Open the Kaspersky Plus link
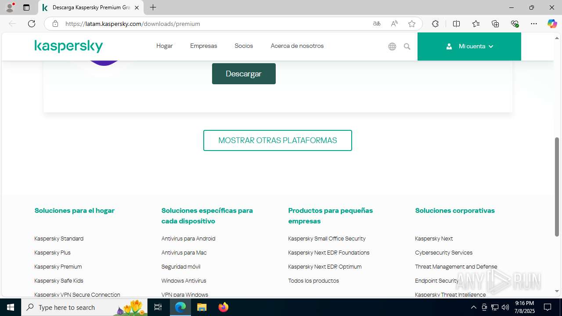This screenshot has width=562, height=316. 52,253
